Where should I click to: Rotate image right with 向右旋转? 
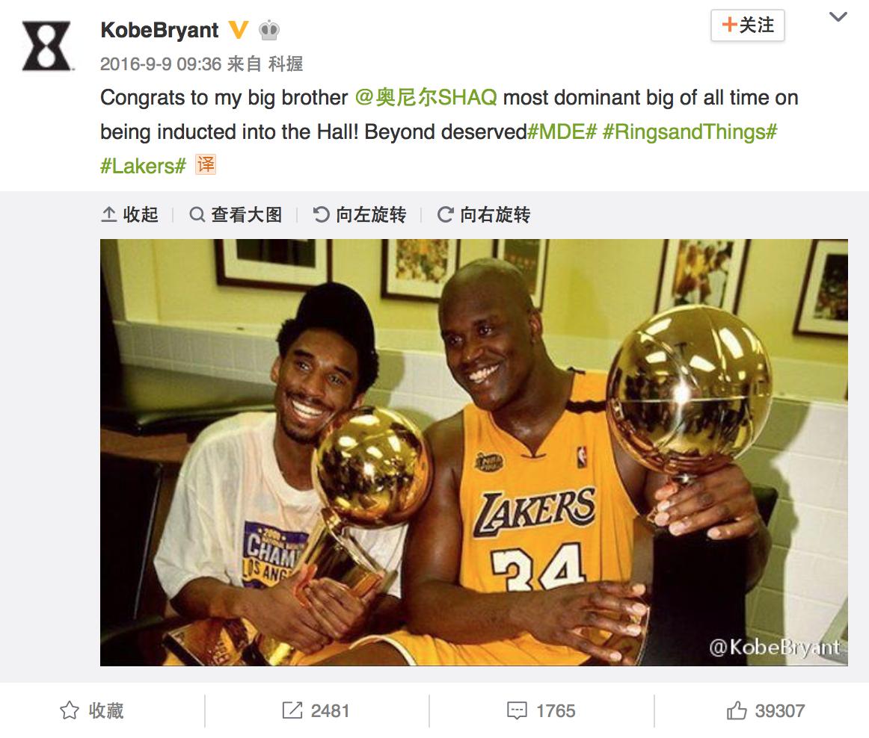(x=484, y=214)
